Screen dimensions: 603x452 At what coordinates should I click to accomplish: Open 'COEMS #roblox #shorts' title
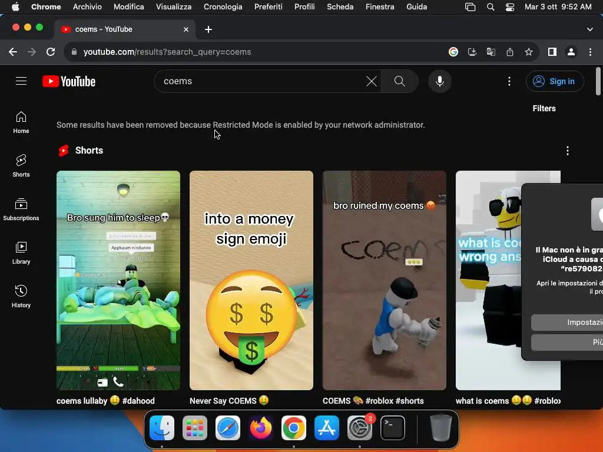(373, 401)
